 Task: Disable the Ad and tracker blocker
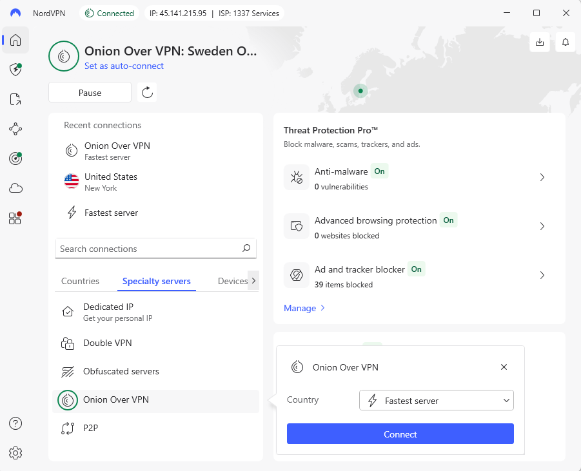[416, 269]
